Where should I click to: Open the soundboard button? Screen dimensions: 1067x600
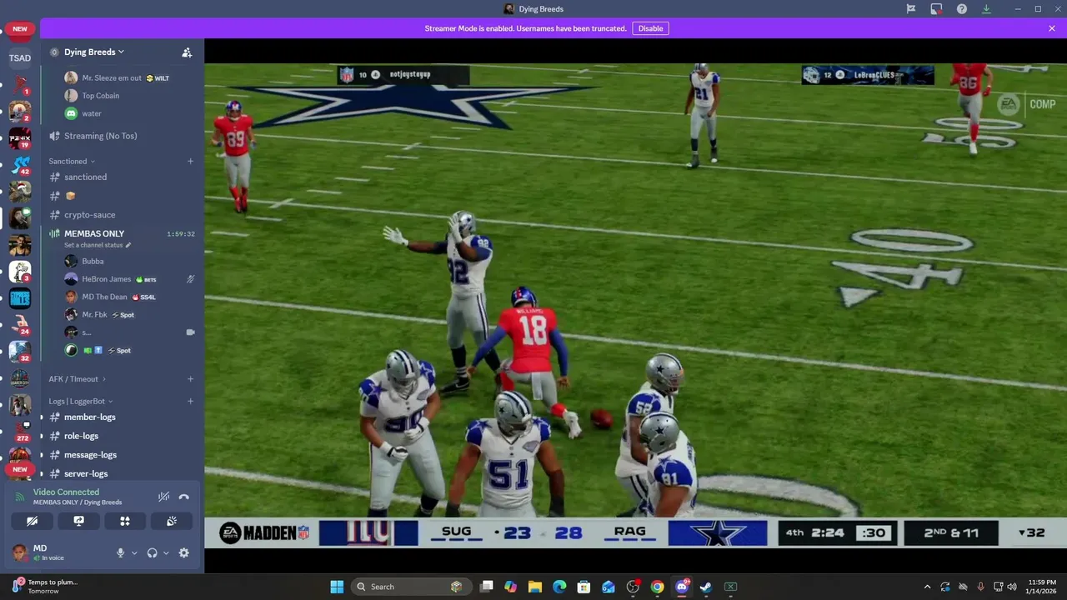pos(171,521)
